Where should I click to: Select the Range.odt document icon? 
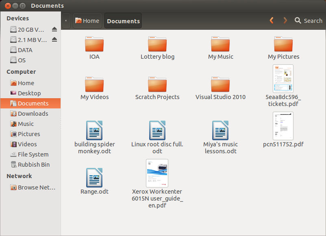[x=94, y=178]
